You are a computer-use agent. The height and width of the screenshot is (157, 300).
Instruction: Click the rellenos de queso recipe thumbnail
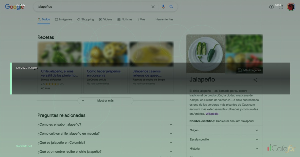point(151,54)
